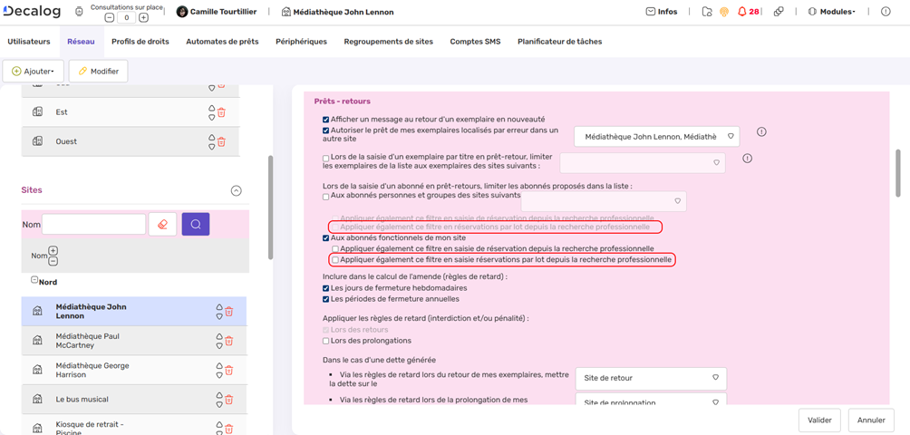Delete the Est network entry
The width and height of the screenshot is (910, 435).
click(221, 112)
